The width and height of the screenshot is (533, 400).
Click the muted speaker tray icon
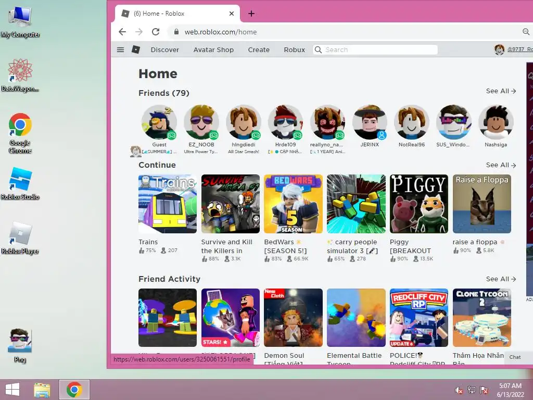point(459,390)
